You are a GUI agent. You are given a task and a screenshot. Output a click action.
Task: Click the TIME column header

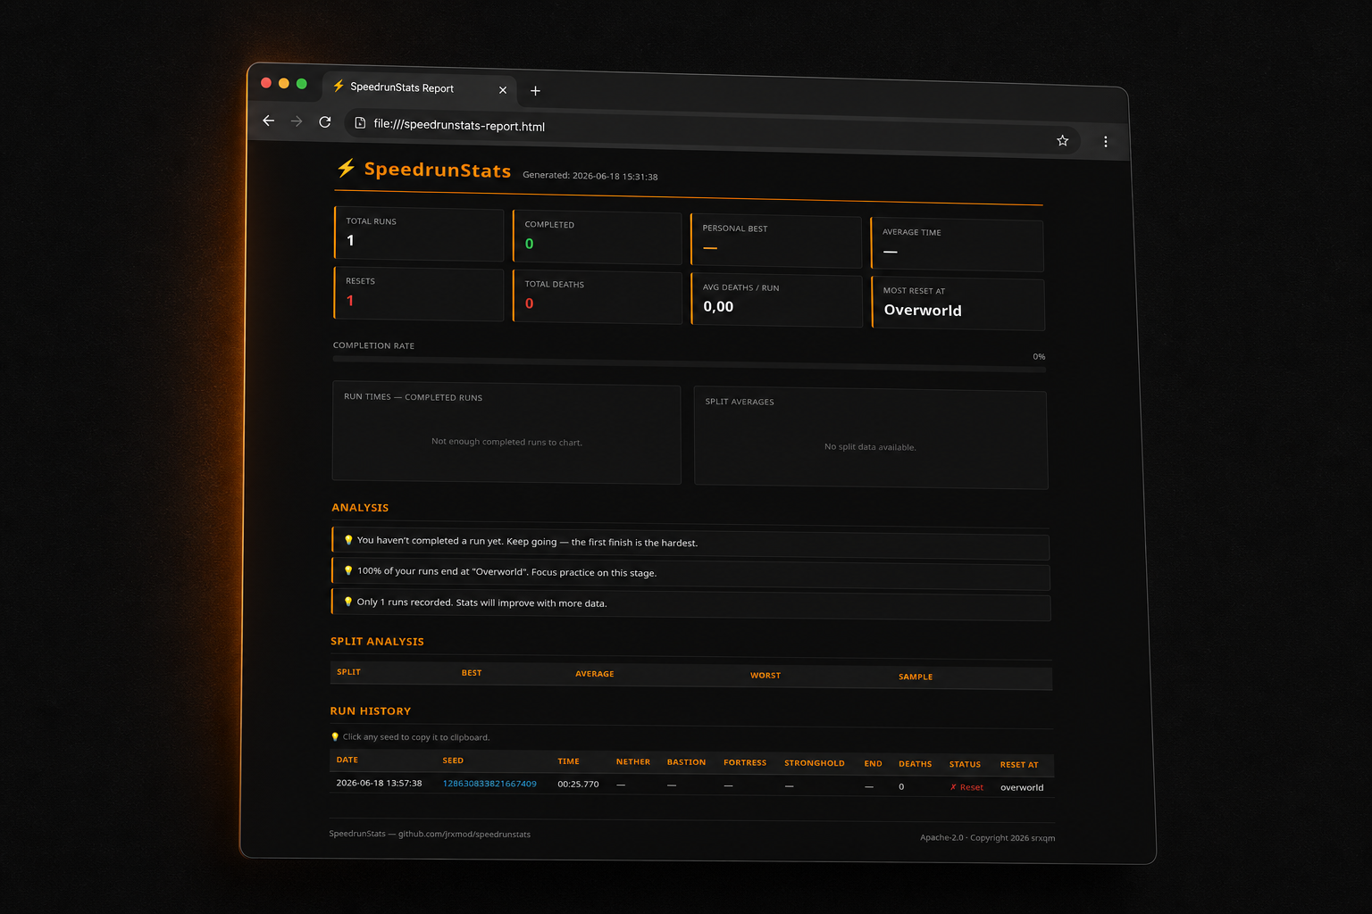point(568,761)
